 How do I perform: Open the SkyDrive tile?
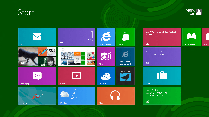[106, 76]
